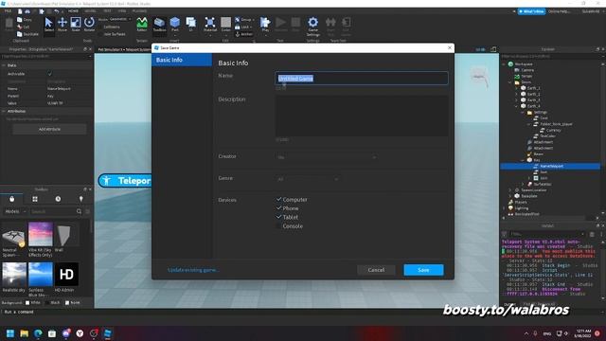Open Toolbox Creations lightbulb tab
Image resolution: width=606 pixels, height=341 pixels.
(81, 199)
